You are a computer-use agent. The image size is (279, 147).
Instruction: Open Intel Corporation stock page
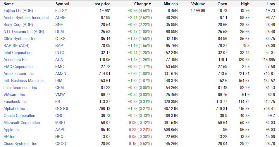tap(17, 52)
